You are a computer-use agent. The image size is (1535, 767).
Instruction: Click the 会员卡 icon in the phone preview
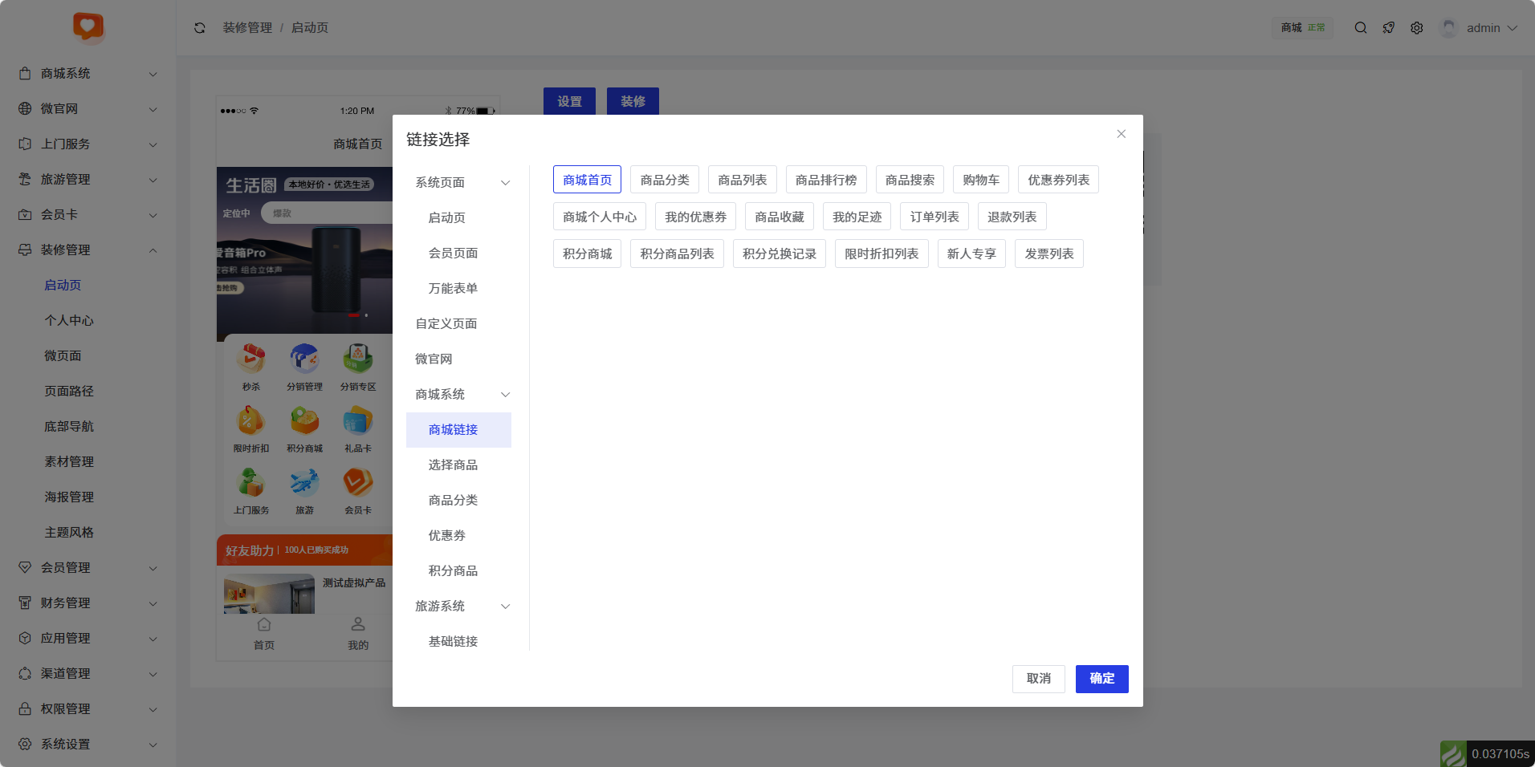(x=357, y=483)
